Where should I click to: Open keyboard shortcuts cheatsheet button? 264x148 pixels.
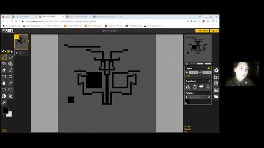coord(4,130)
